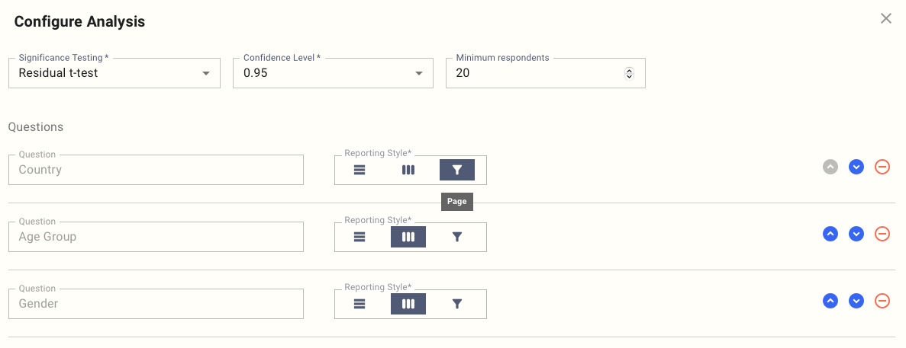The height and width of the screenshot is (348, 906).
Task: Click the Gender question field
Action: point(156,304)
